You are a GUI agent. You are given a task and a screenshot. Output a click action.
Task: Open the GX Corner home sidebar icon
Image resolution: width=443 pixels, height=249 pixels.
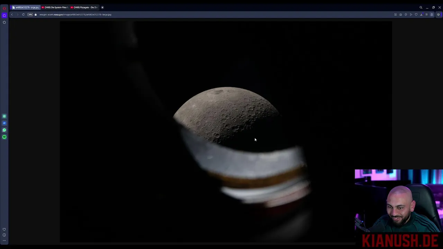(x=4, y=15)
